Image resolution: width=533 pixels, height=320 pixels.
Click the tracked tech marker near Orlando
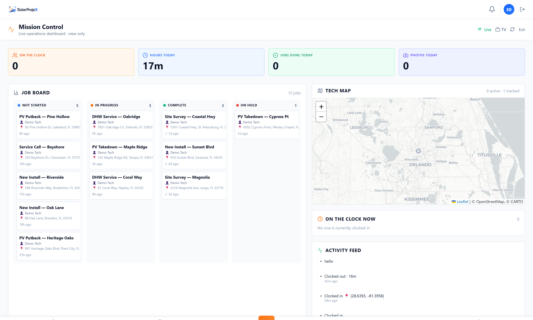click(418, 151)
